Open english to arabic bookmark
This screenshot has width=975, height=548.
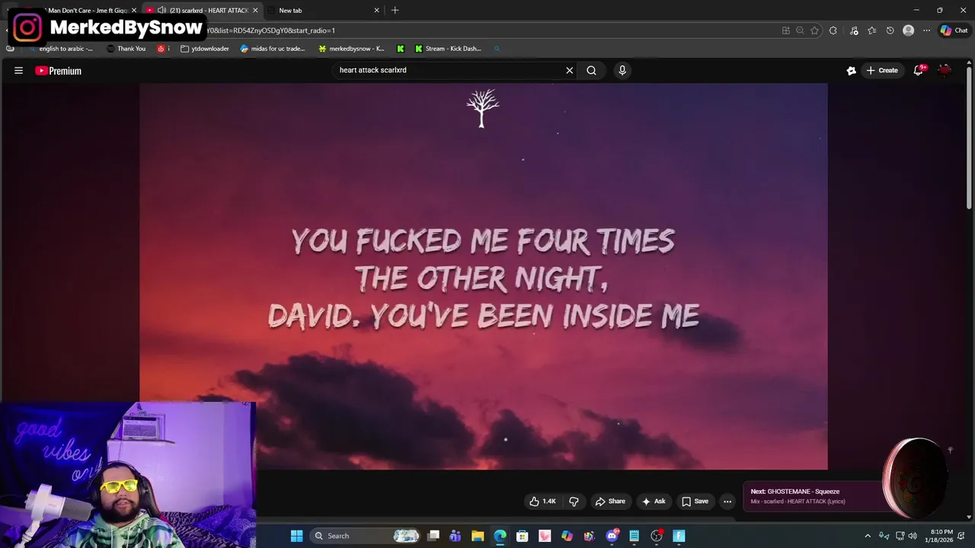60,49
